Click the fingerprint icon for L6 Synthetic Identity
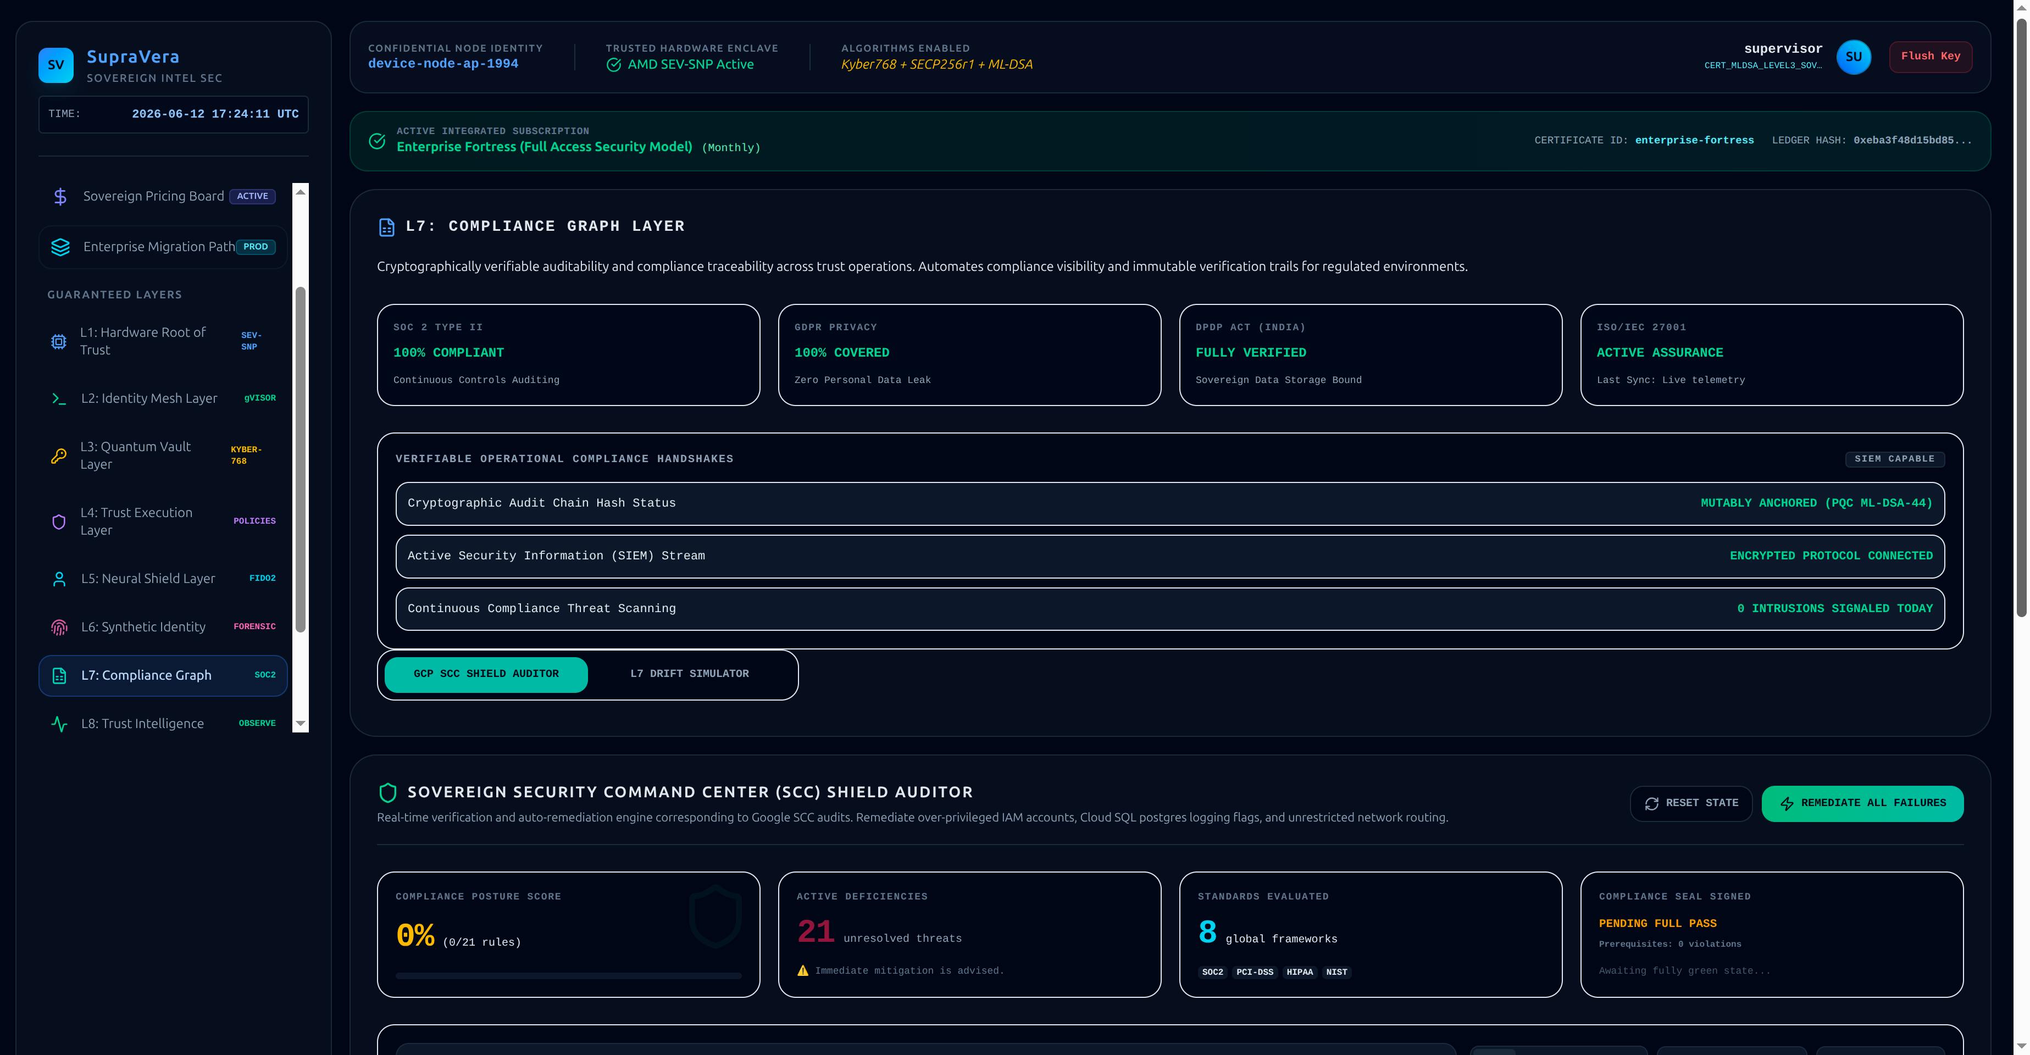The width and height of the screenshot is (2030, 1055). click(x=59, y=627)
